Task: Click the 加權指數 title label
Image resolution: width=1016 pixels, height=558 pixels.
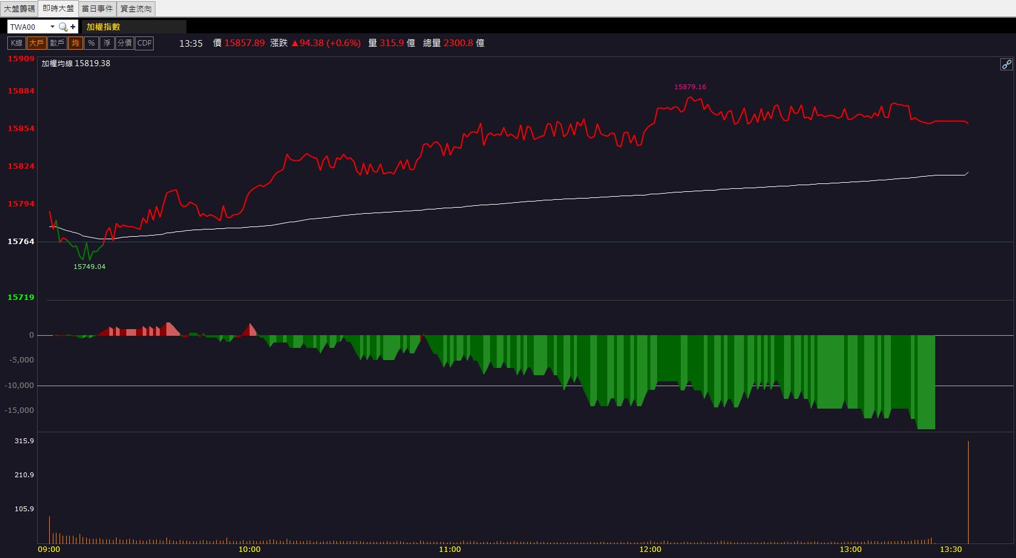Action: coord(103,27)
